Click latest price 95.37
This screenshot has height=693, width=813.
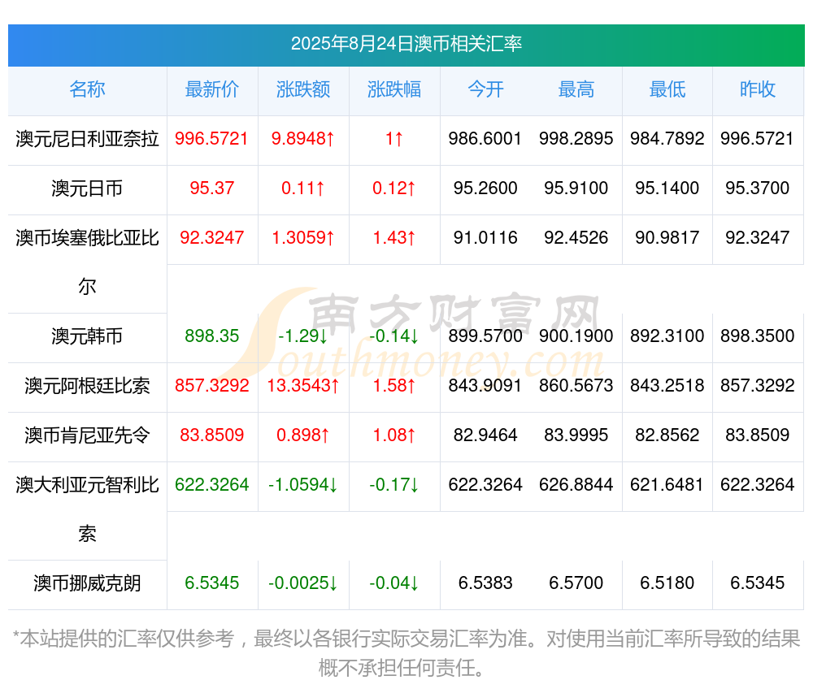pos(211,188)
